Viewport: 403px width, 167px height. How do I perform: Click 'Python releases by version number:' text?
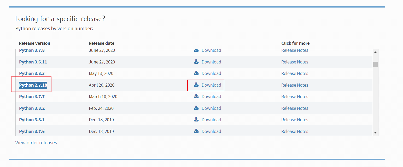(x=54, y=28)
